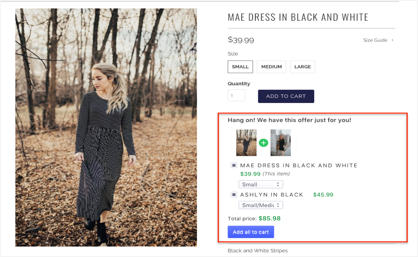
Task: Click the Size Guide arrow chevron
Action: (x=392, y=40)
